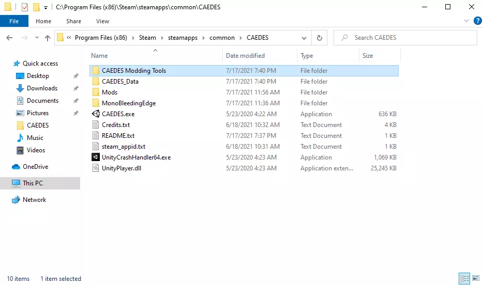The width and height of the screenshot is (483, 285).
Task: Expand chevron after Steam in breadcrumb
Action: [162, 38]
